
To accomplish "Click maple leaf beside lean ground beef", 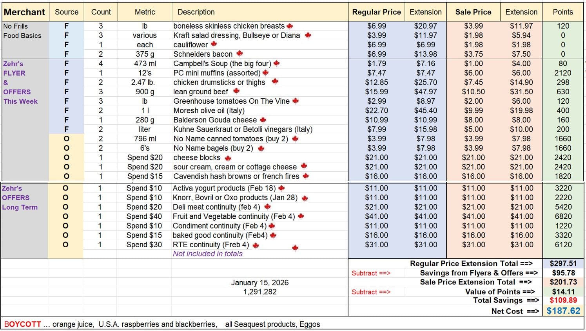I will tap(236, 91).
